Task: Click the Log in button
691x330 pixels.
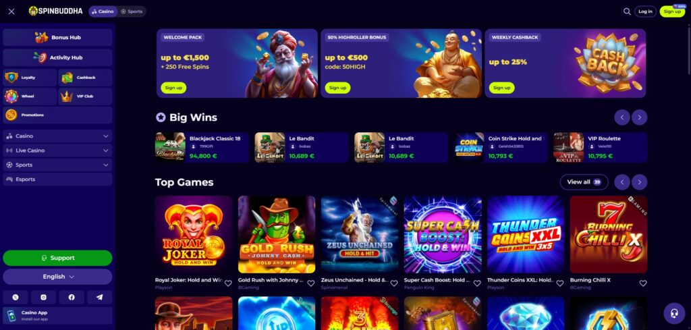Action: (x=645, y=11)
